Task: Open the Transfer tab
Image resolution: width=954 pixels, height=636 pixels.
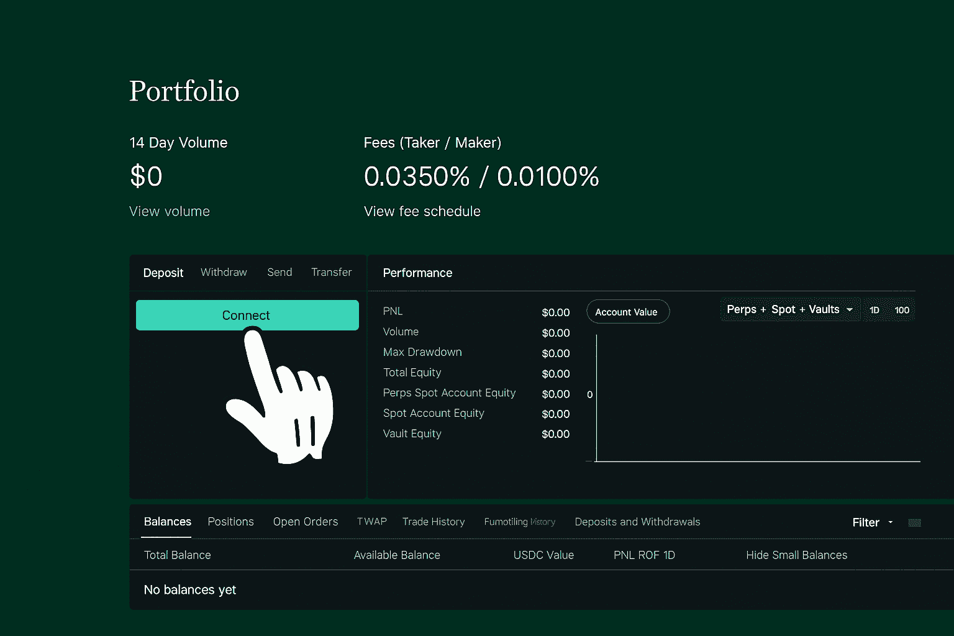Action: tap(331, 272)
